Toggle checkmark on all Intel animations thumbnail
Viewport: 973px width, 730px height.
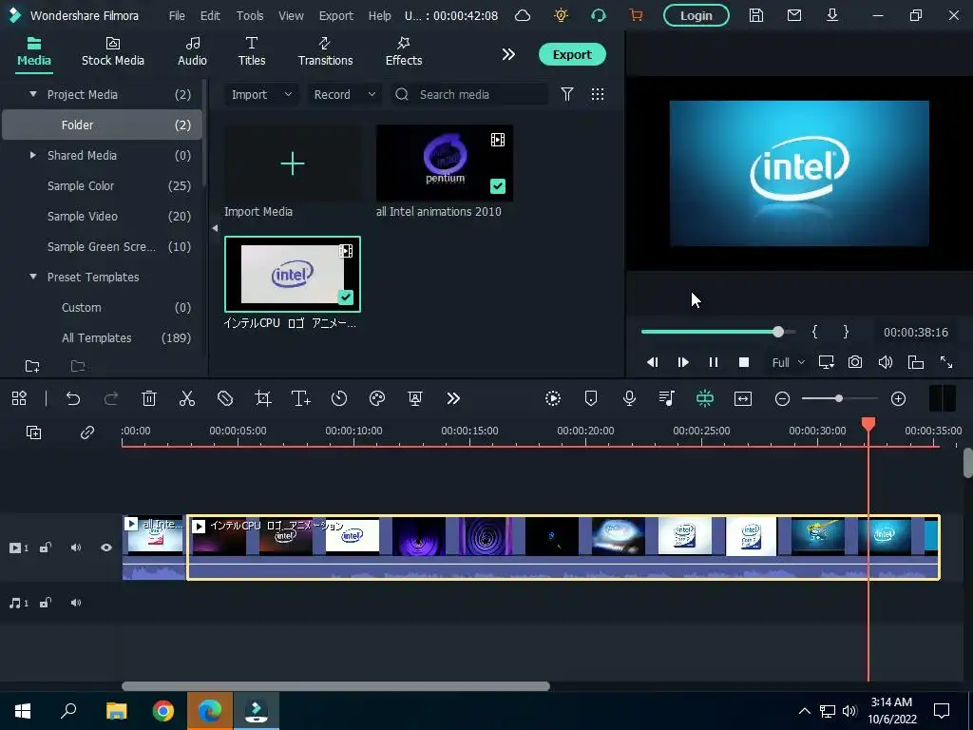[x=498, y=186]
